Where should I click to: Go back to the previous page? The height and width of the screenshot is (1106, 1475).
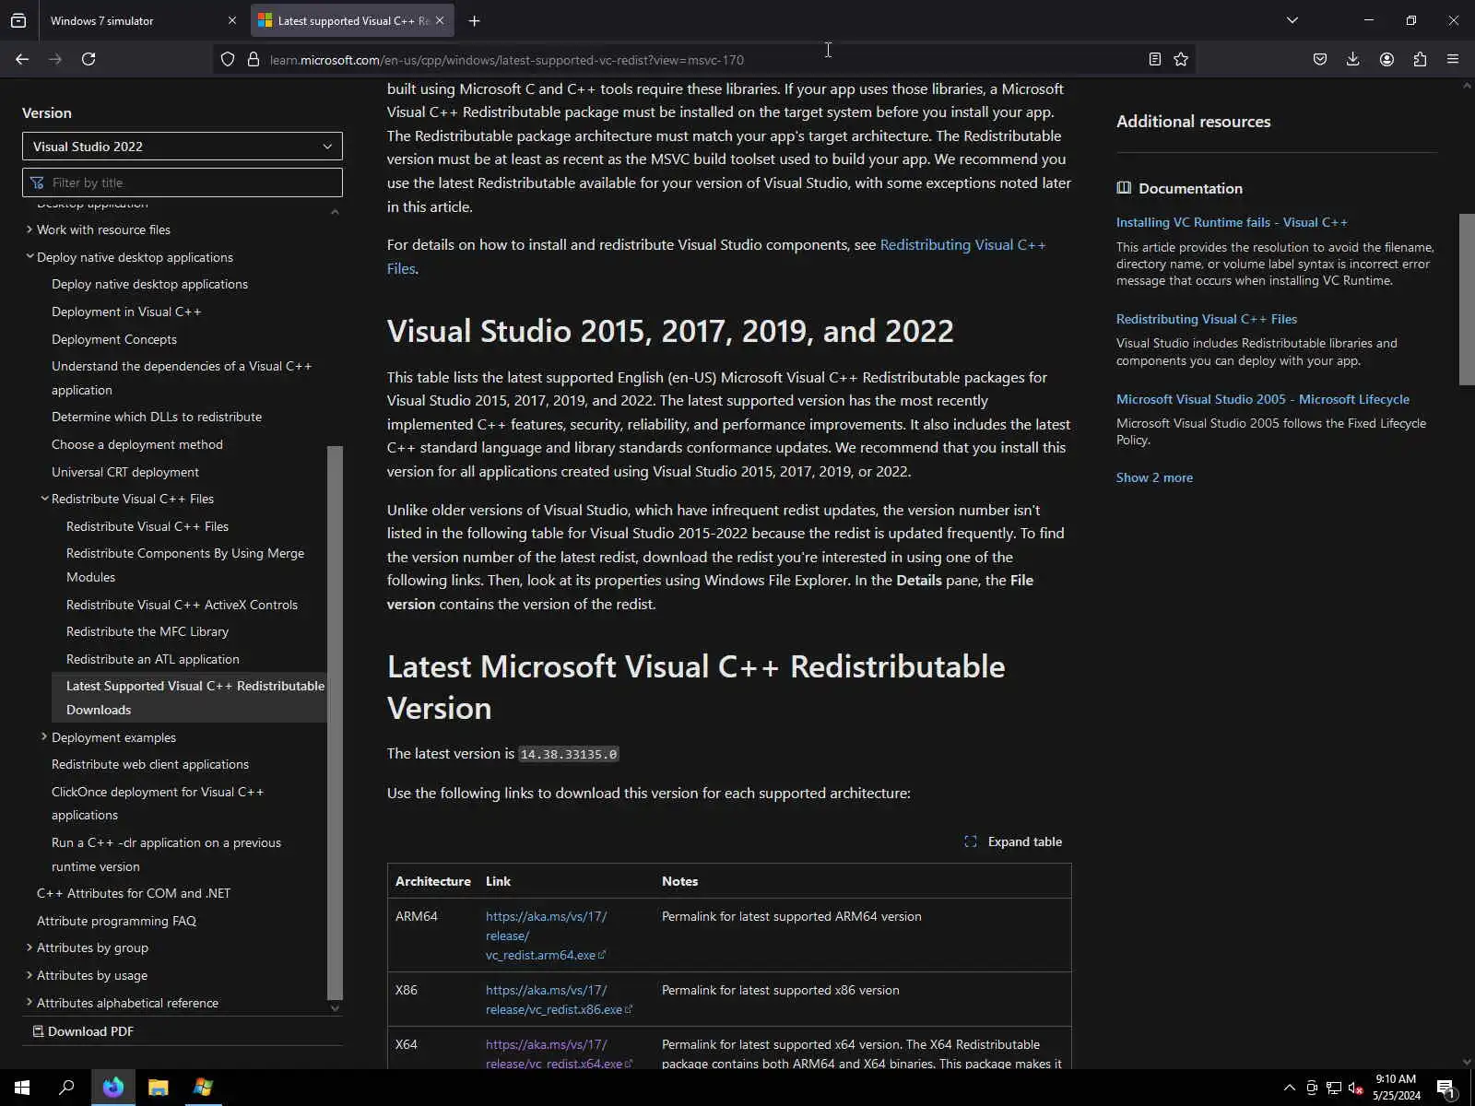22,59
